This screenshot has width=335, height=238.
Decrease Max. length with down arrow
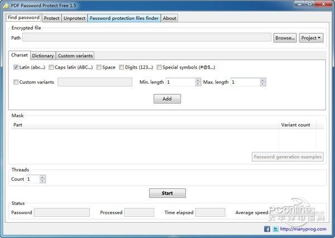[x=263, y=84]
